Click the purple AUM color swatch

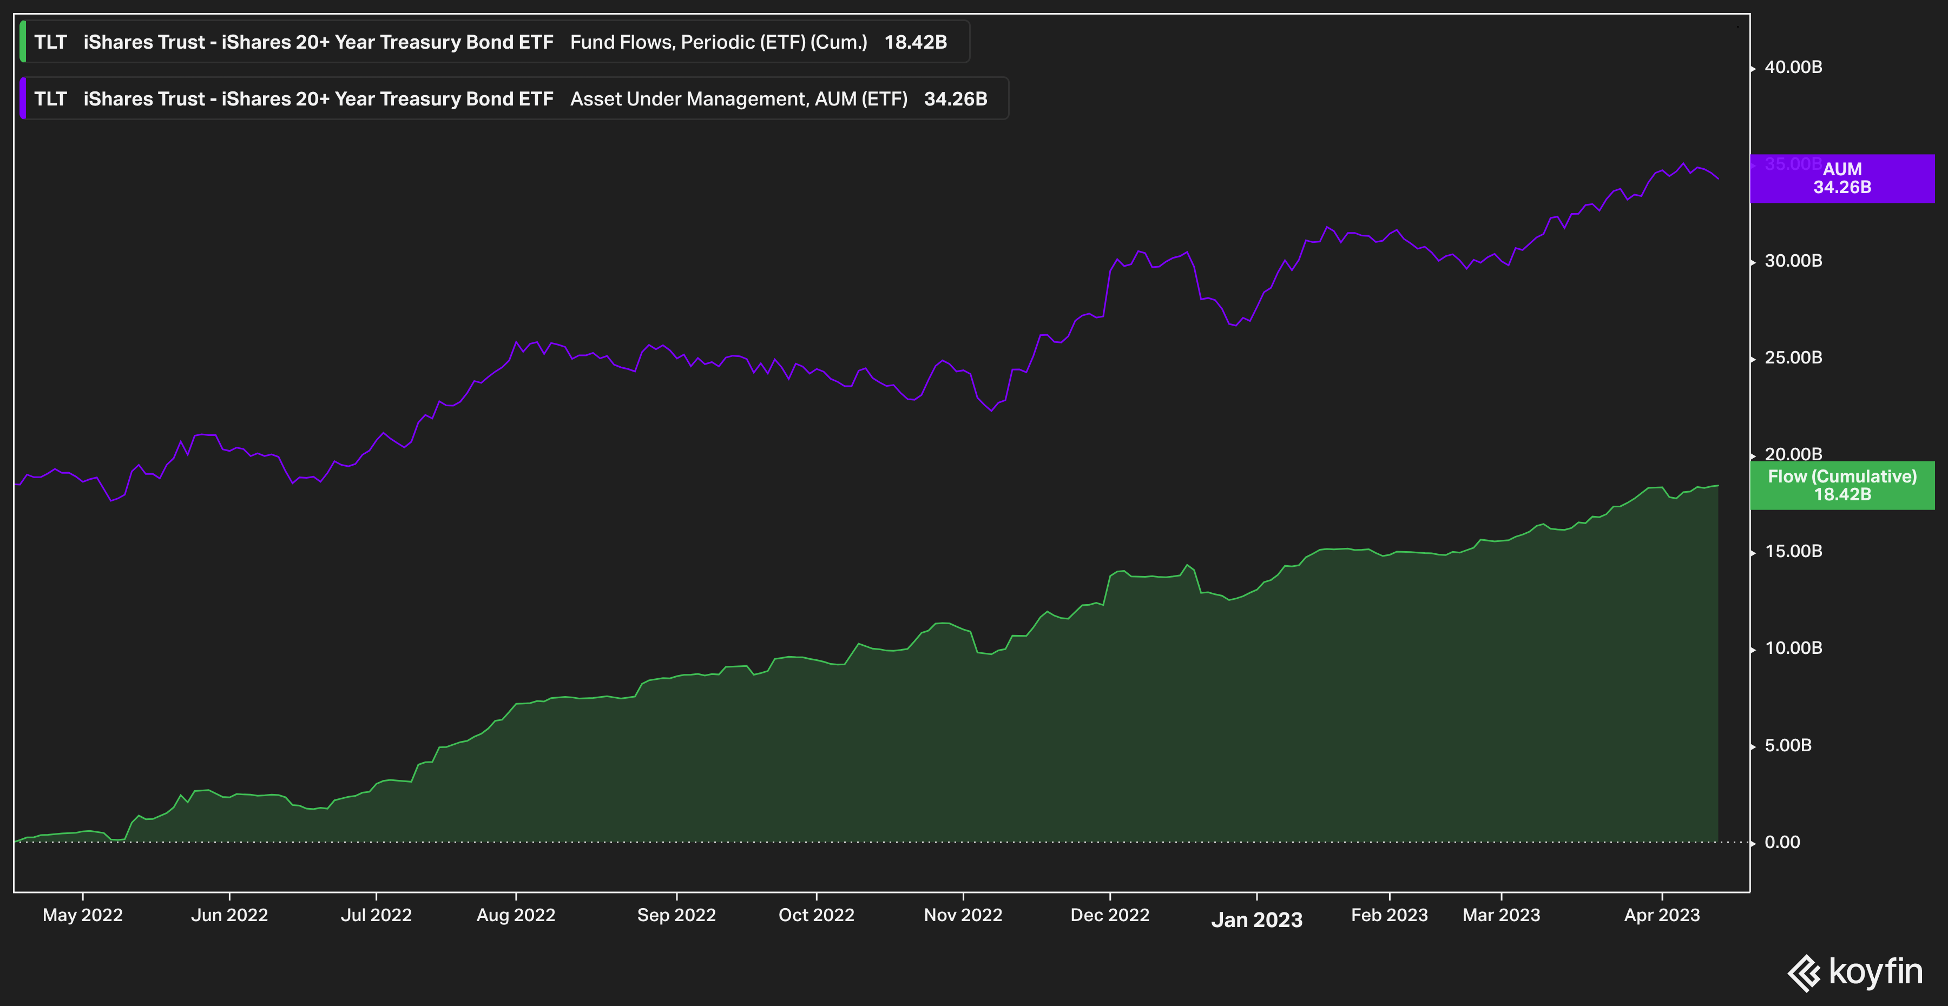[23, 99]
